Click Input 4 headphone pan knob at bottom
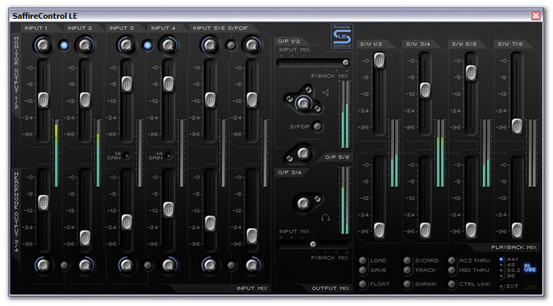Image resolution: width=553 pixels, height=306 pixels. 168,265
